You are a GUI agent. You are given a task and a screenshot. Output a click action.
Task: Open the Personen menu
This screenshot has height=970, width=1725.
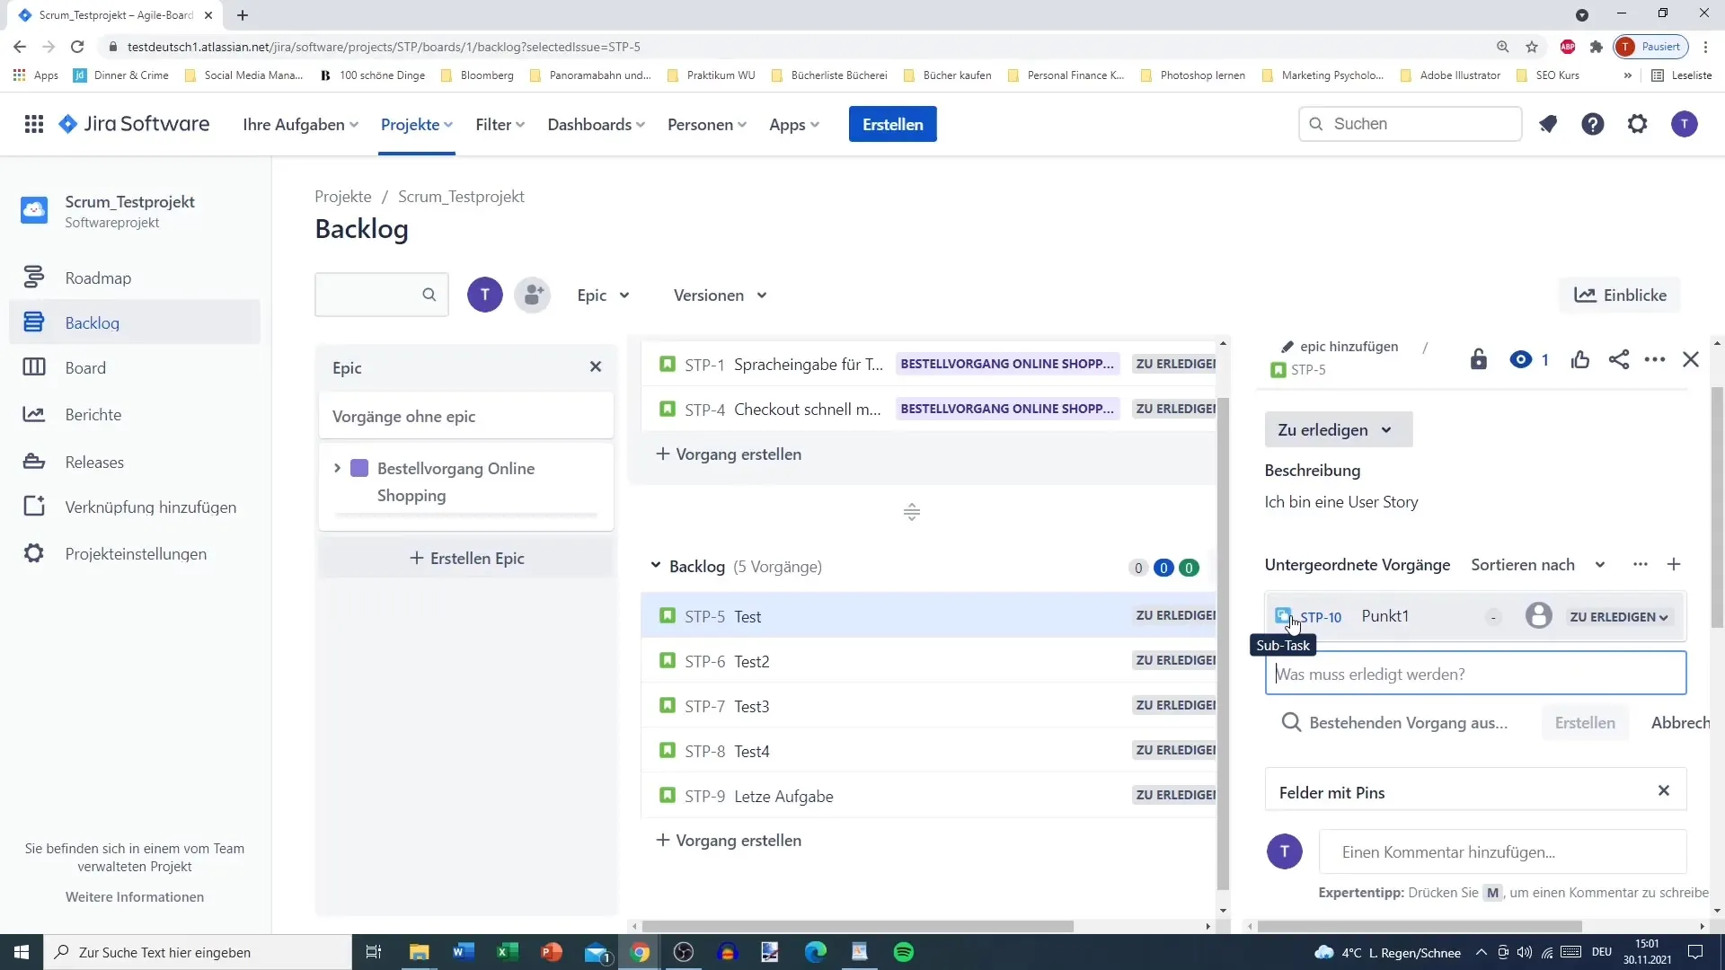tap(707, 125)
